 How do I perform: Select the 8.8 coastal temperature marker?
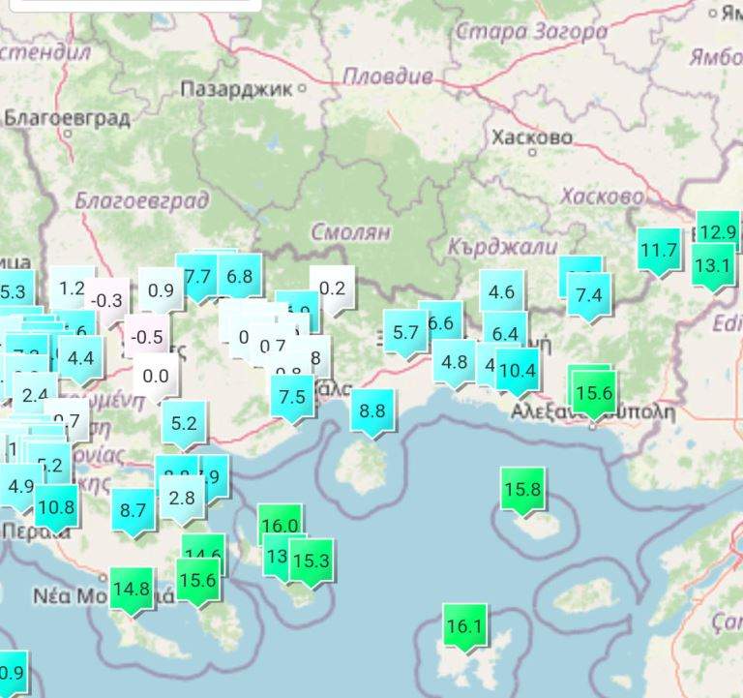(x=372, y=410)
